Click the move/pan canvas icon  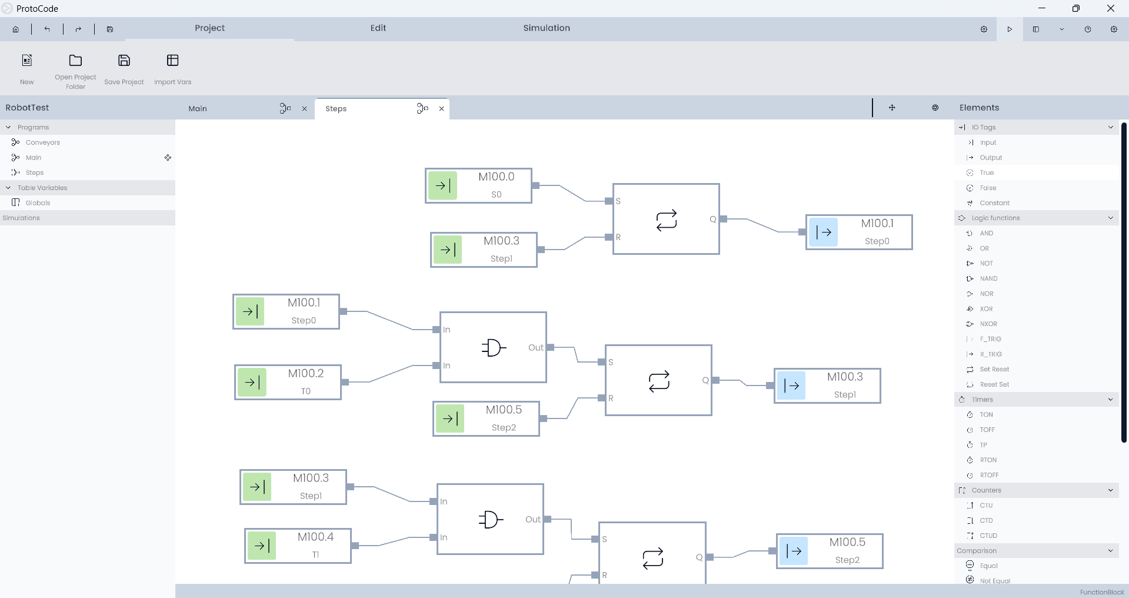pyautogui.click(x=892, y=108)
